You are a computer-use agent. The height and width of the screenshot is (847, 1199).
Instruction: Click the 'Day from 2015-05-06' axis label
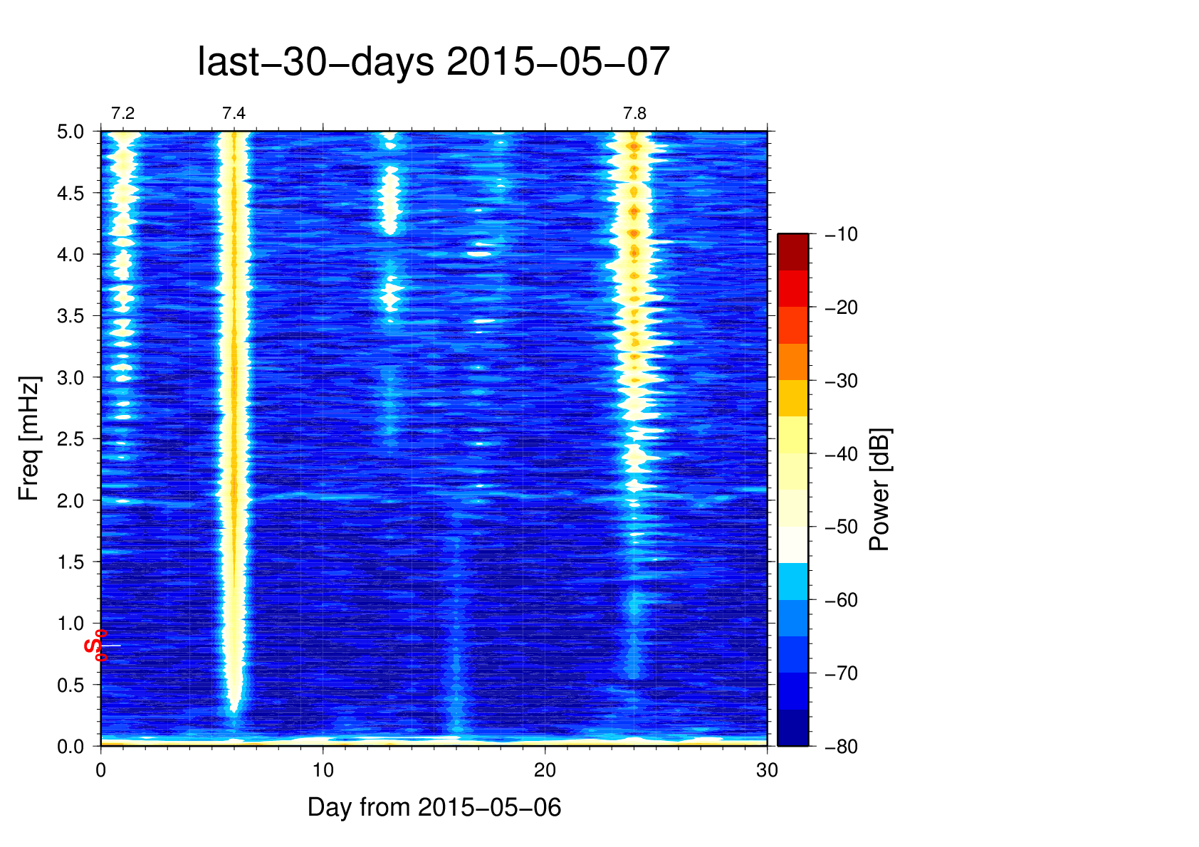click(434, 807)
